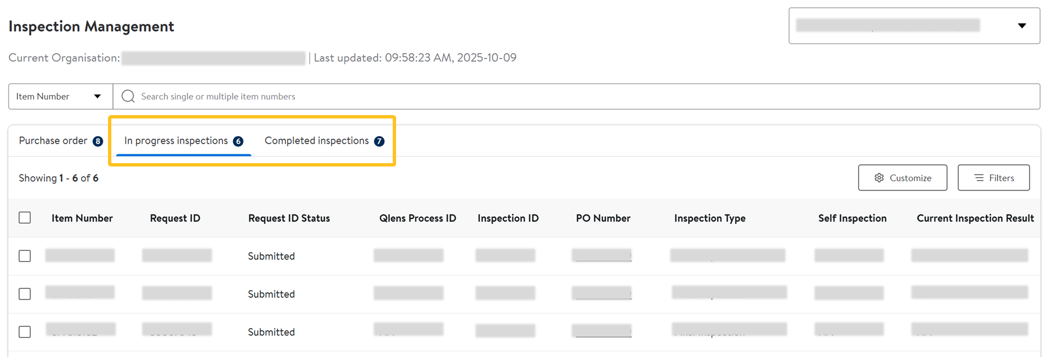1054x357 pixels.
Task: Open the Customize columns button
Action: 902,178
